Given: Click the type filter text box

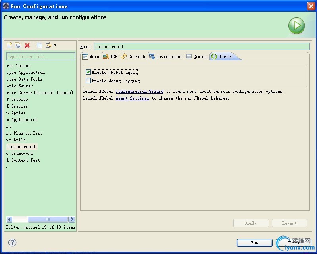Looking at the screenshot, I should [x=41, y=56].
